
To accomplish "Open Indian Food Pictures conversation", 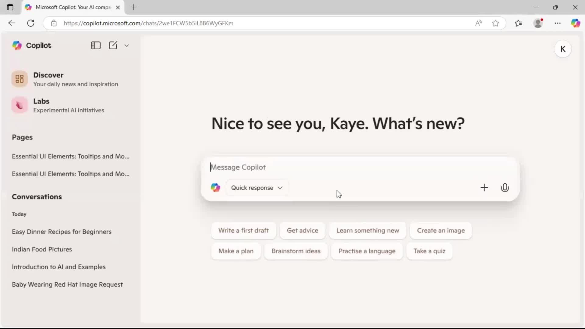I will coord(42,249).
